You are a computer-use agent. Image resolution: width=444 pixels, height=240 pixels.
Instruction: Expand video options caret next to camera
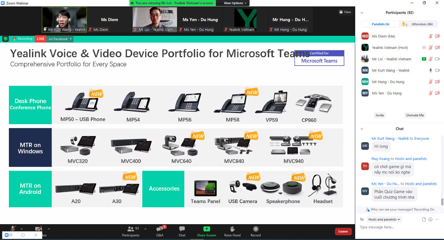coord(49,229)
